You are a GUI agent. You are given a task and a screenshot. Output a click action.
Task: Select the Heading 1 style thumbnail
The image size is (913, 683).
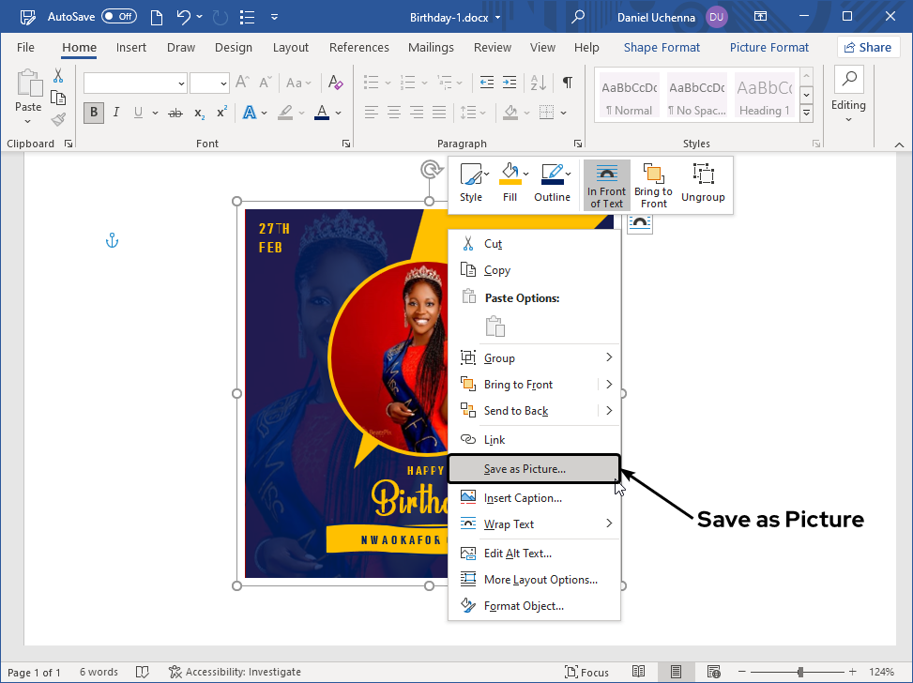pos(764,96)
